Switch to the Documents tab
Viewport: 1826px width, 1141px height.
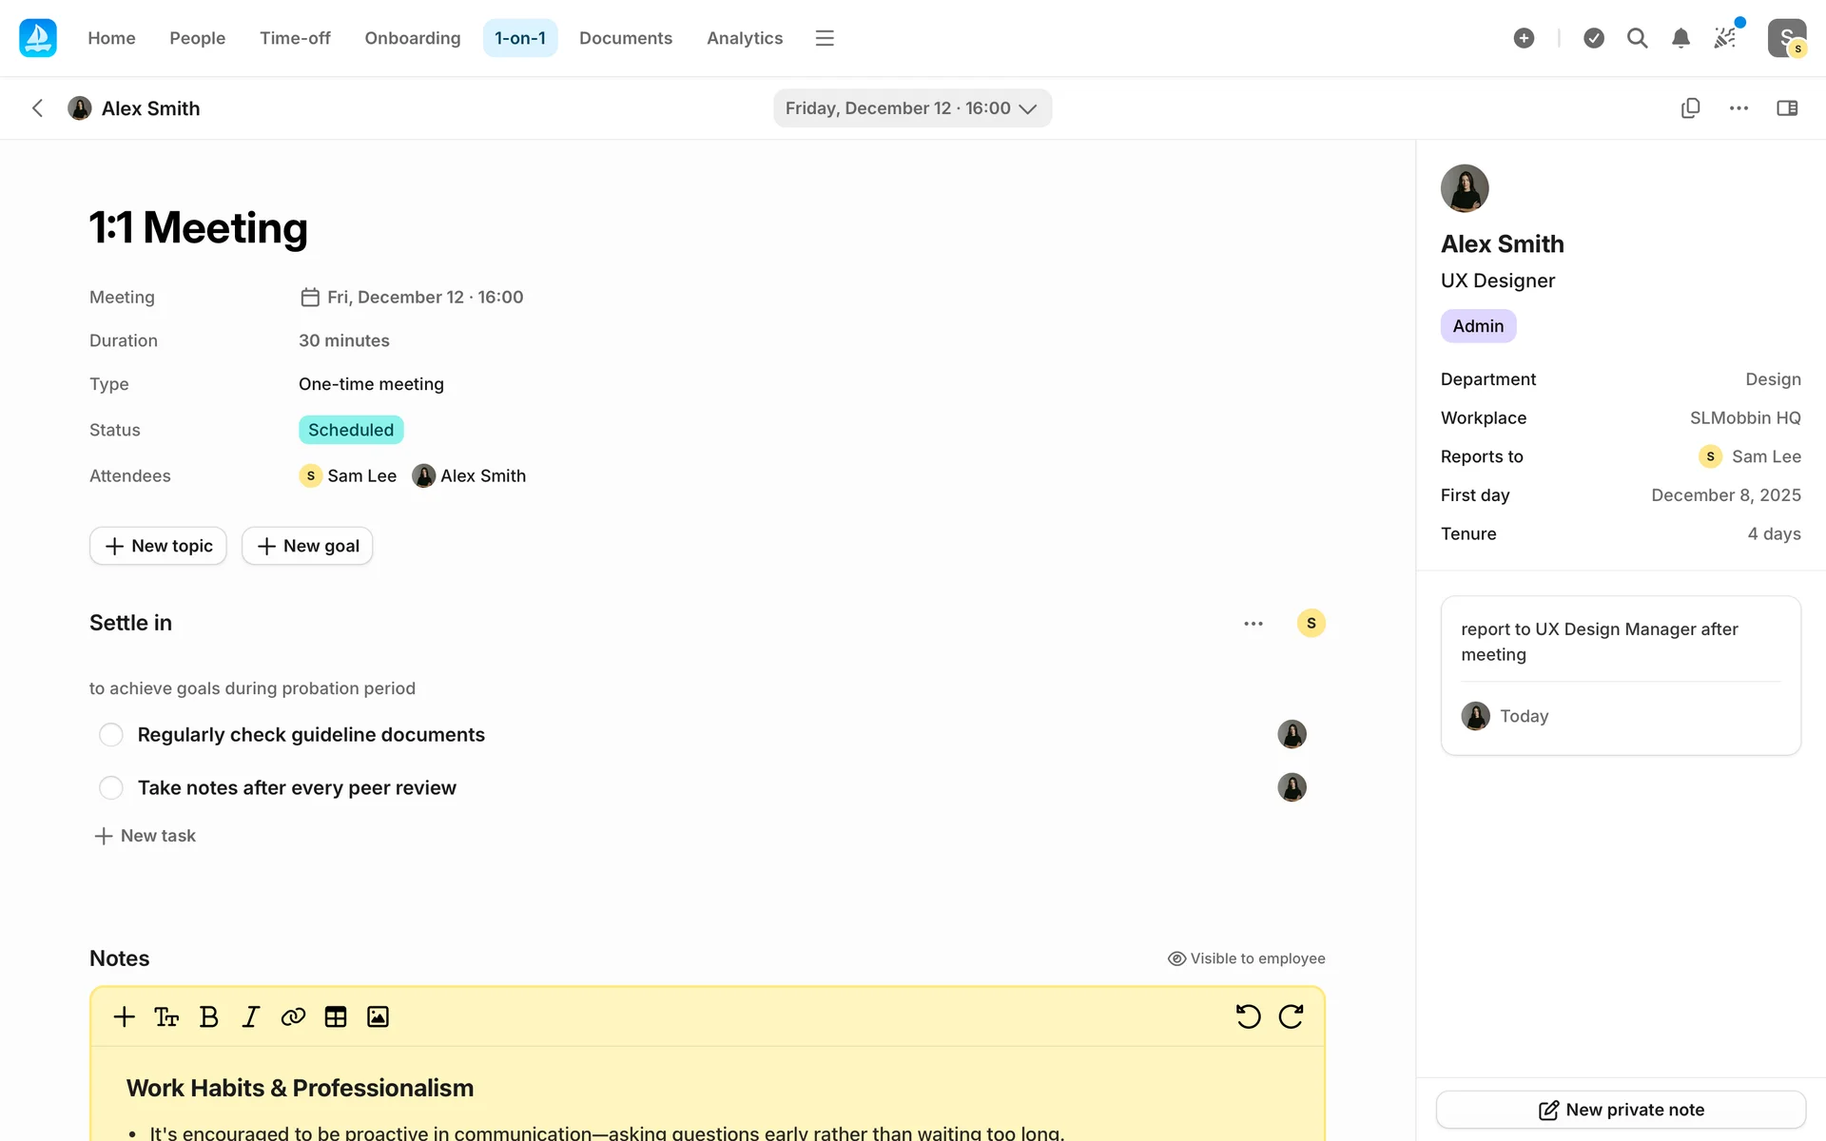pyautogui.click(x=625, y=38)
